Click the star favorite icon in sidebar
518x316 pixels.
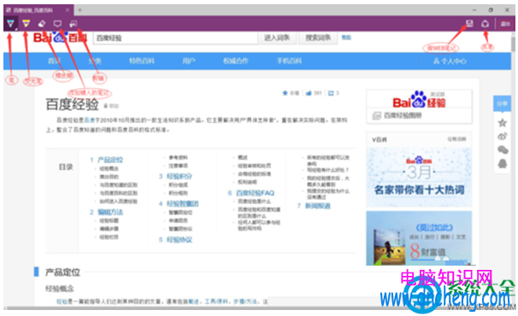tap(503, 123)
